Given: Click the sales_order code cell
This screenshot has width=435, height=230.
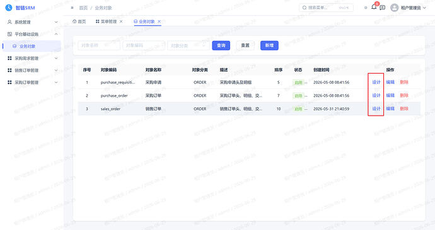Looking at the screenshot, I should [x=110, y=109].
